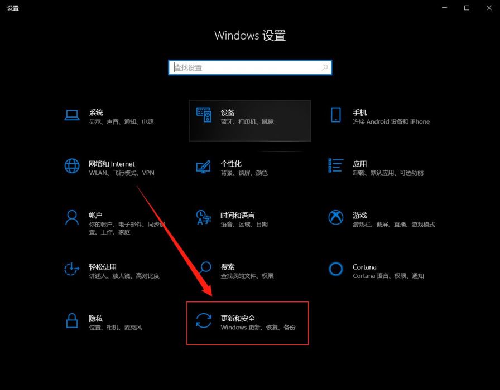500x390 pixels.
Task: Select the 隐私 title
Action: (x=95, y=318)
